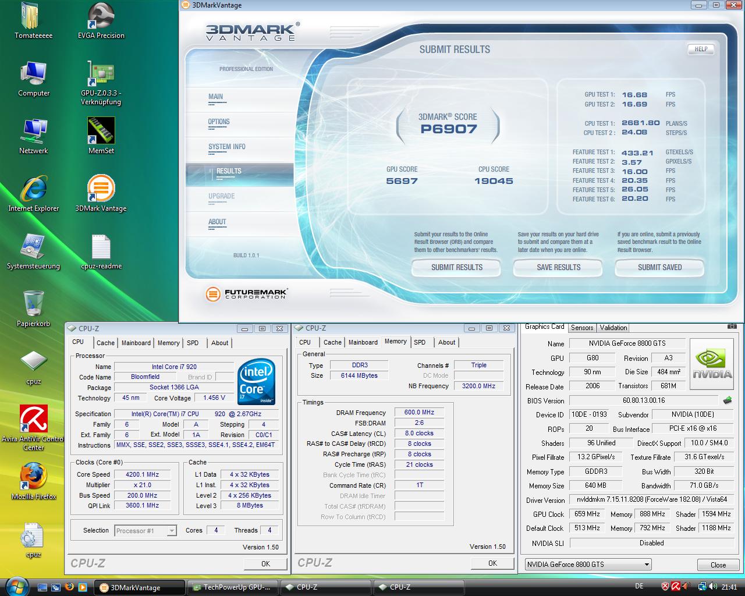Click the HELP button in 3DMark
The width and height of the screenshot is (745, 596).
[x=701, y=49]
